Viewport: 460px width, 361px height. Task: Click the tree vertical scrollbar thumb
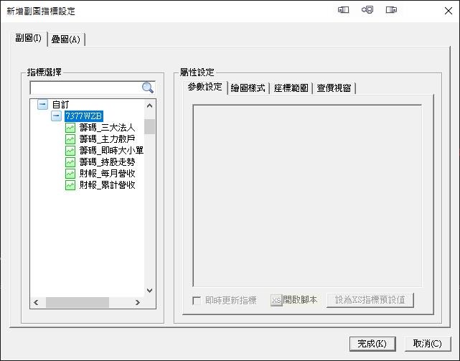click(149, 126)
